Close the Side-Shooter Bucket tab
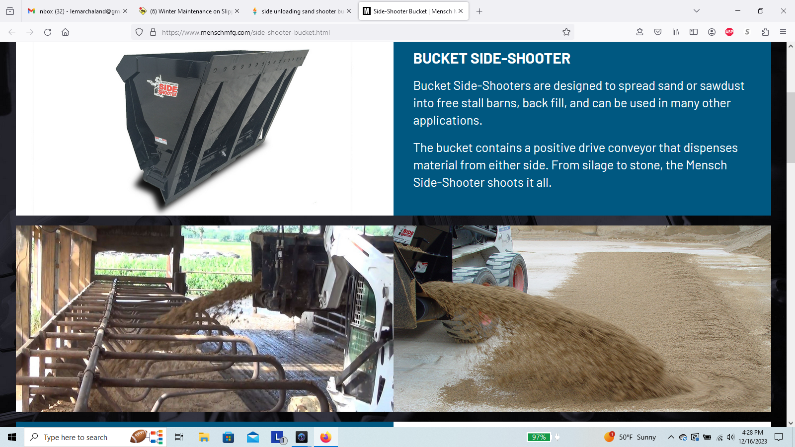Screen dimensions: 795x447 (x=461, y=11)
